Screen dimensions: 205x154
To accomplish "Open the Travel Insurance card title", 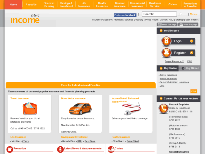I will (19, 98).
